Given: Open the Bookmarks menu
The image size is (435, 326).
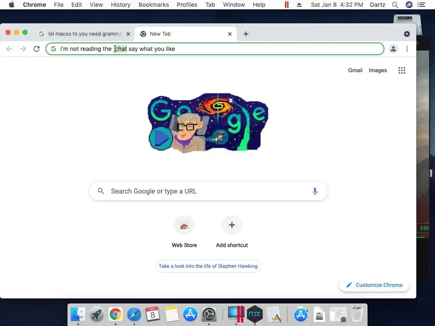Looking at the screenshot, I should click(154, 5).
